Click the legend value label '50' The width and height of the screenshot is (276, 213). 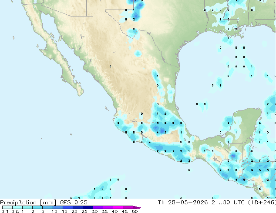point(135,211)
